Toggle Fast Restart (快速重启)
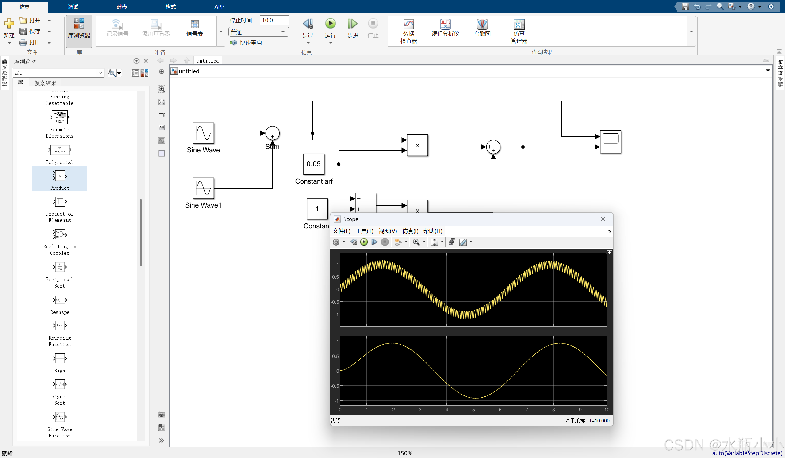 (x=246, y=43)
